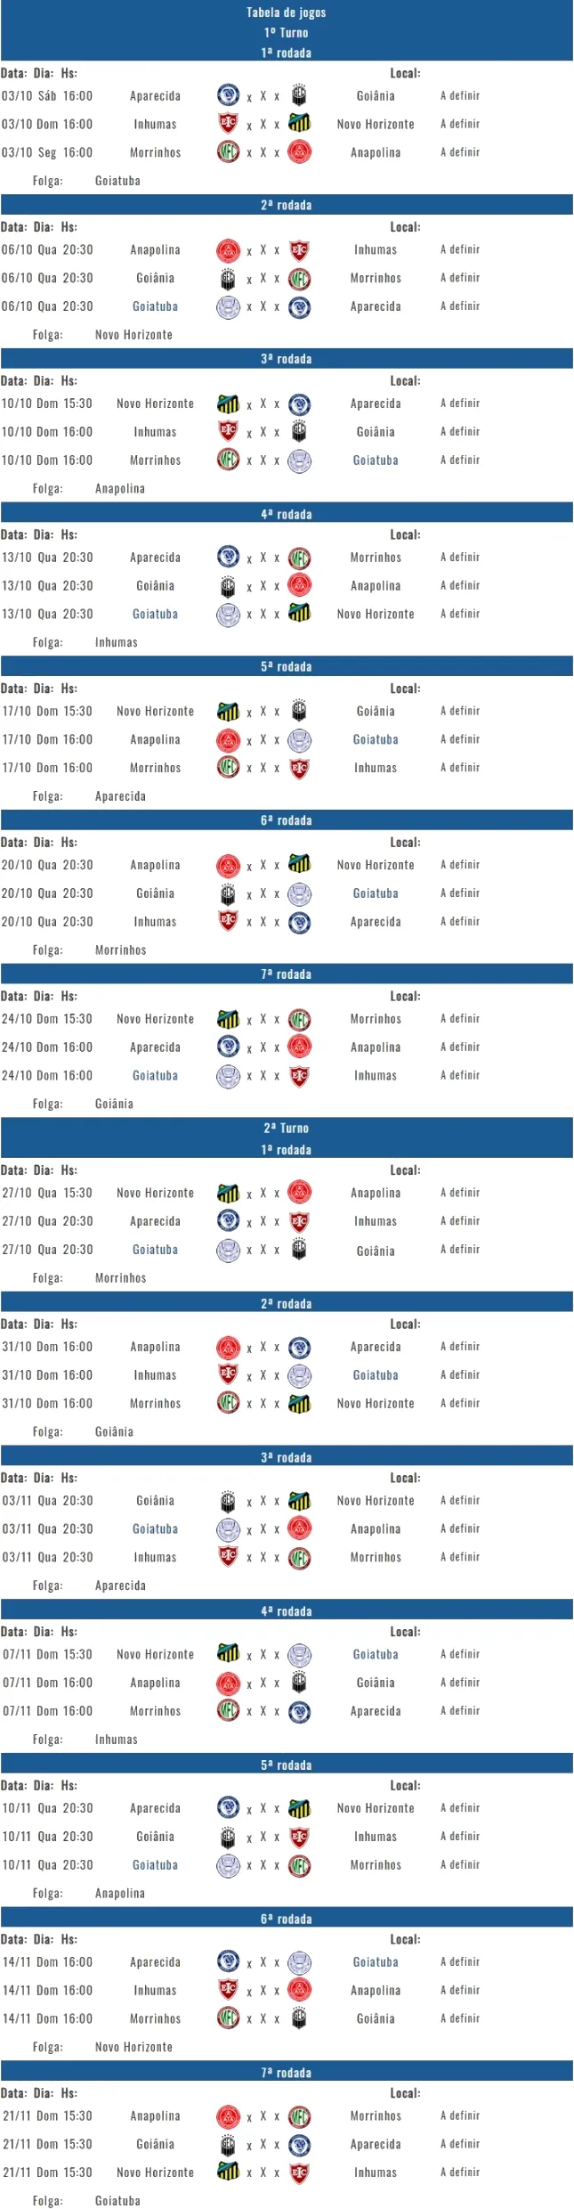Viewport: 574px width, 2209px height.
Task: Click Novo Horizonte crest in 17/10 15:30 match
Action: click(228, 710)
